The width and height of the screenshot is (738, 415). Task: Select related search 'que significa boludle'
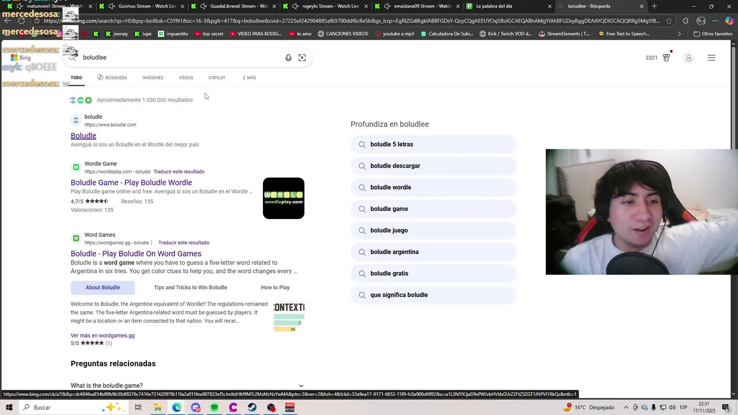click(433, 295)
